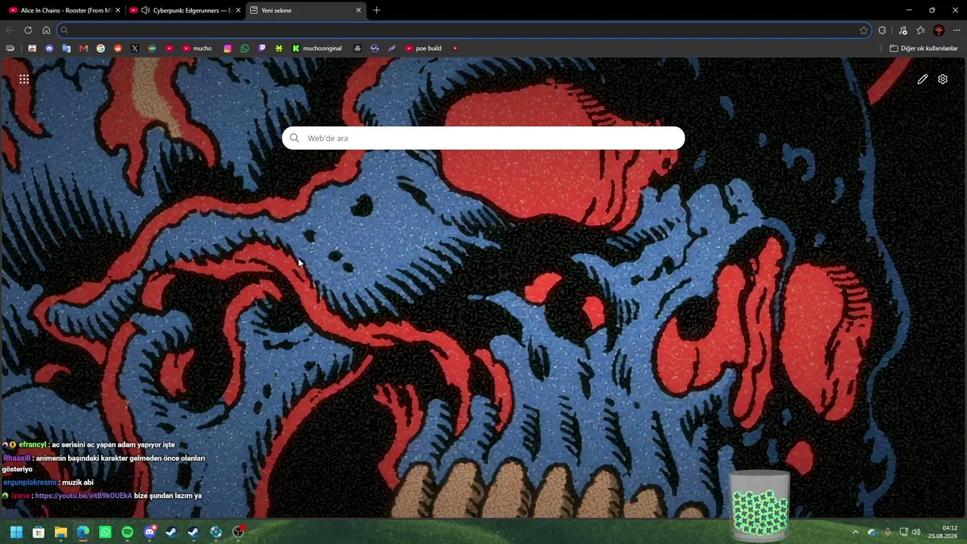
Task: Open the youtu.be link in chat overlay
Action: (x=83, y=496)
